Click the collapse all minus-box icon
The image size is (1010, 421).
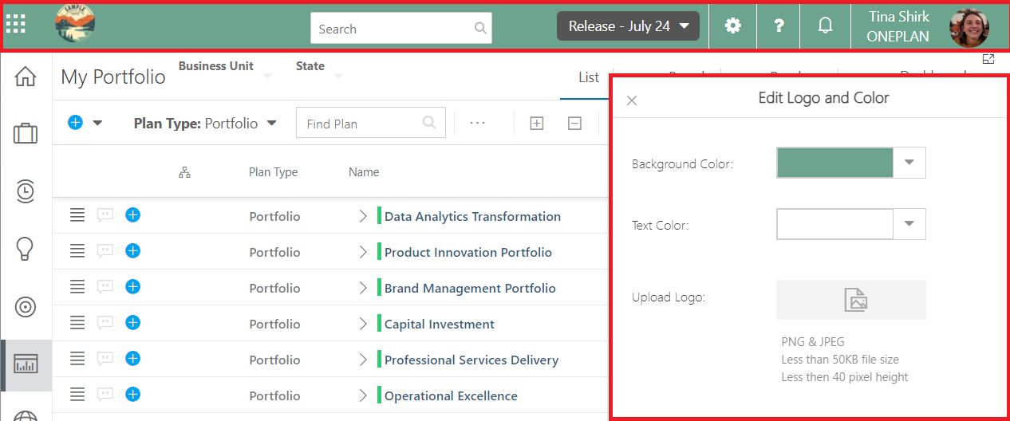pos(574,123)
